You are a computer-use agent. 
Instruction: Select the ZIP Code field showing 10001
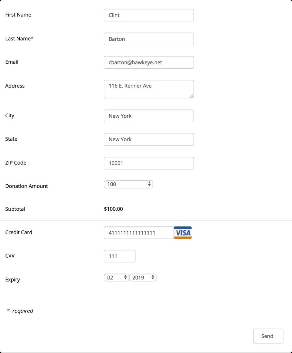tap(149, 163)
